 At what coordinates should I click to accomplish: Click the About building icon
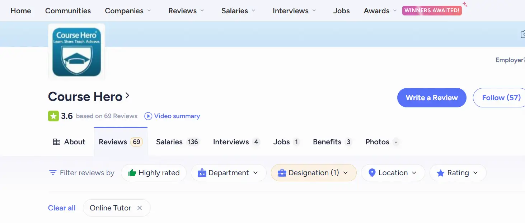click(x=57, y=142)
